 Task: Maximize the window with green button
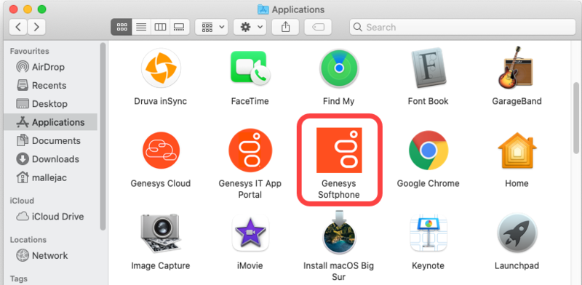(42, 9)
